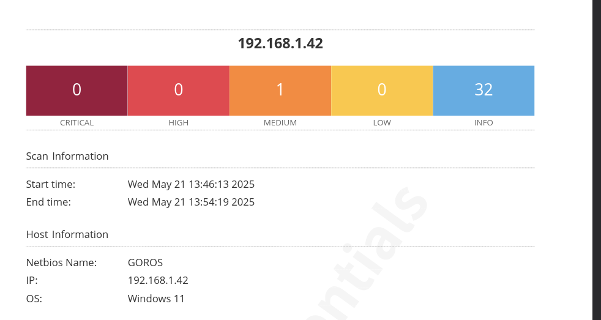Open the orange Medium box showing 1
Screen dimensions: 601x320
point(280,90)
